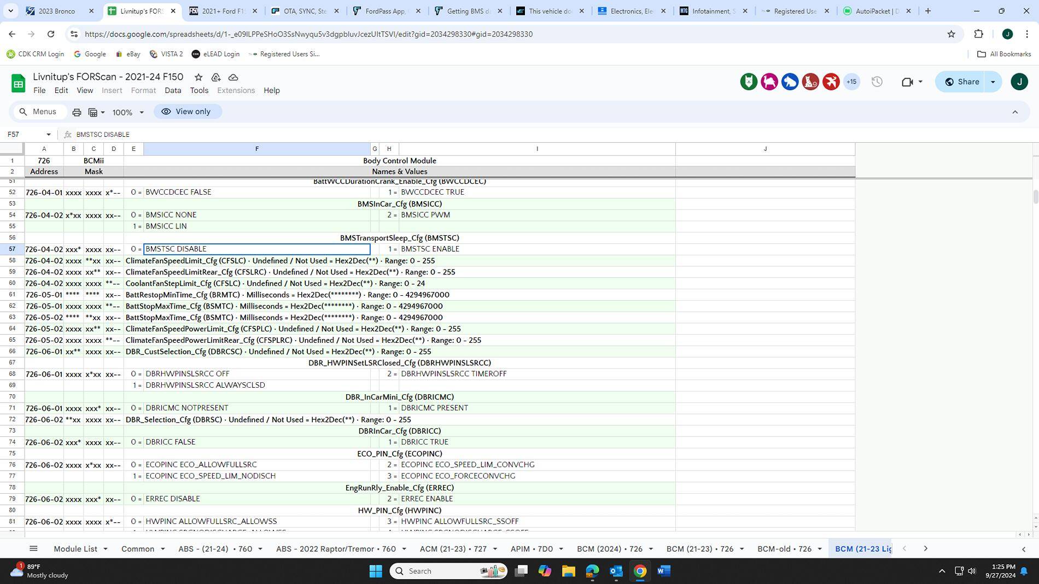Open the File menu

coord(39,91)
